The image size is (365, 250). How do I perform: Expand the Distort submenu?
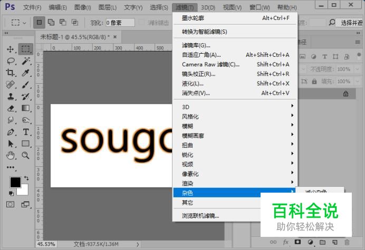(x=235, y=145)
